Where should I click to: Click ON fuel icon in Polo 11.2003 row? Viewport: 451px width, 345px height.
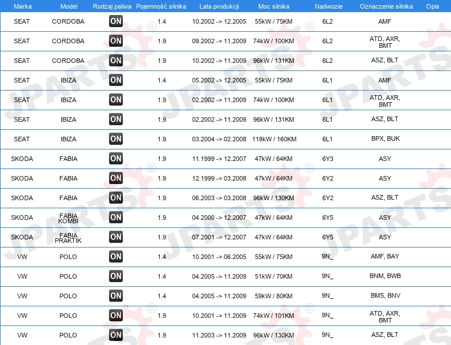tap(116, 335)
